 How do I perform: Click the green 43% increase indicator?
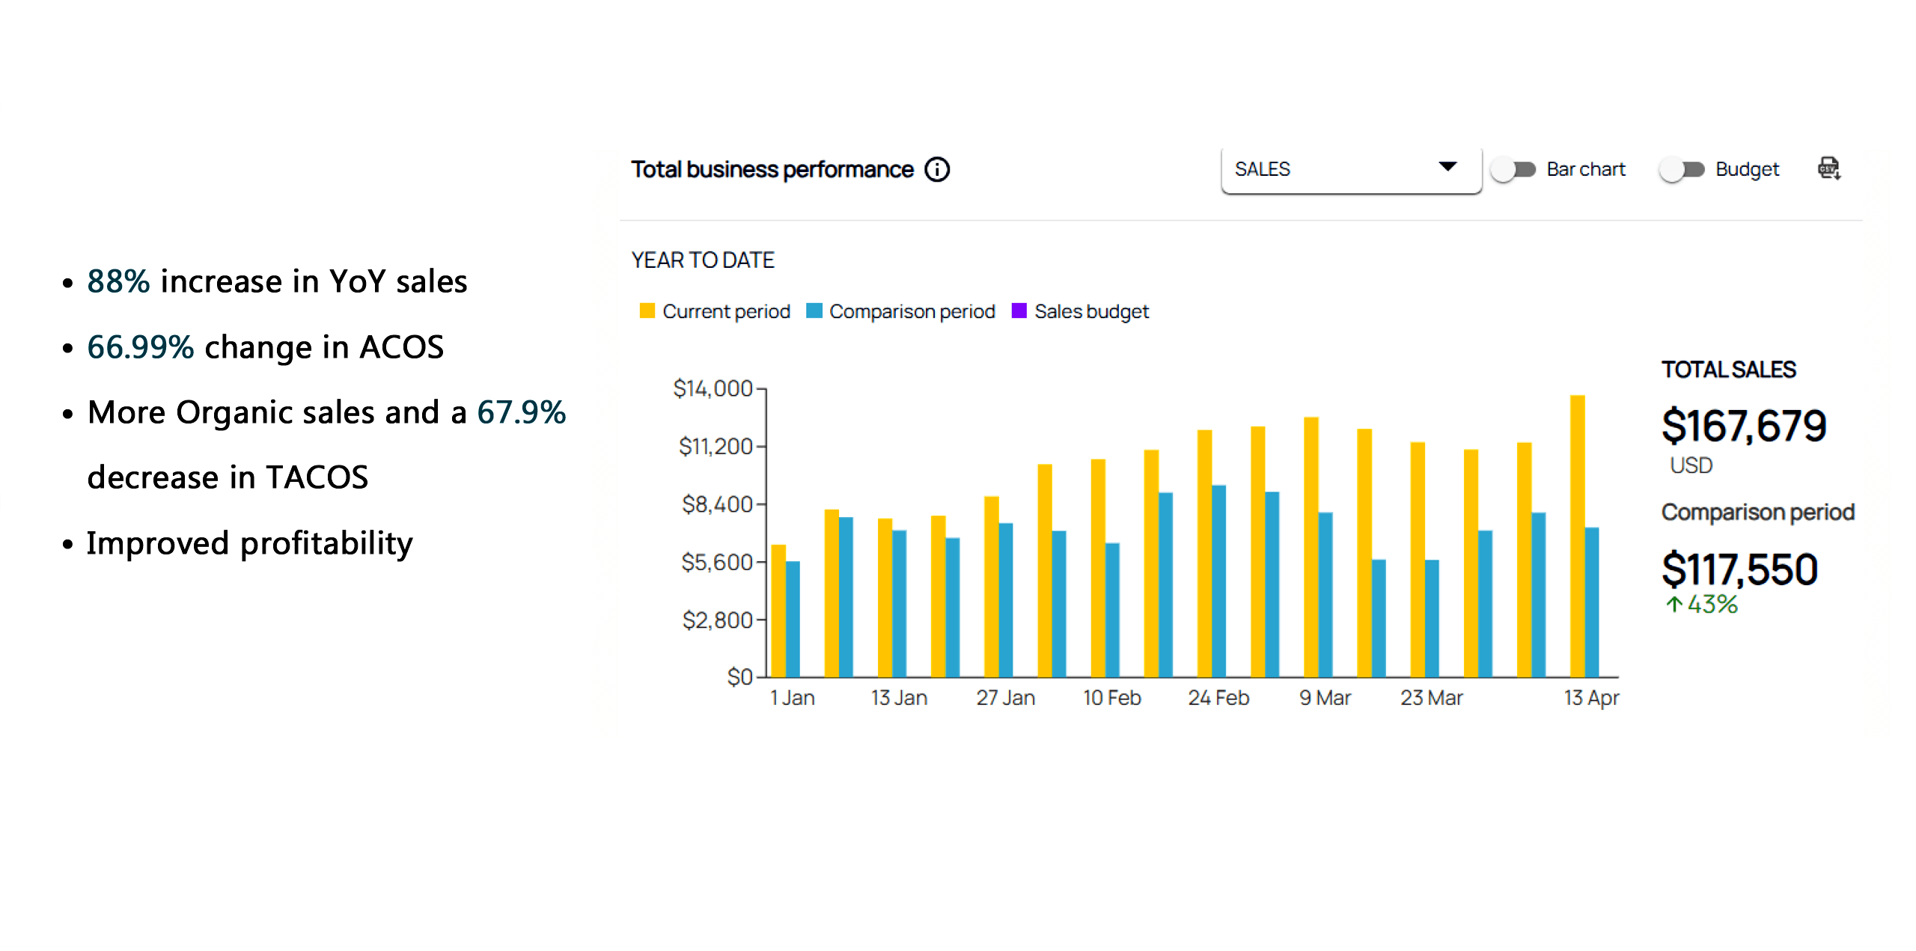tap(1701, 604)
